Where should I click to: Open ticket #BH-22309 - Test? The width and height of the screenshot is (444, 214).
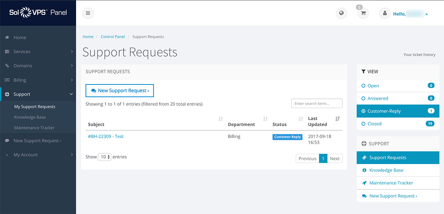pos(106,137)
